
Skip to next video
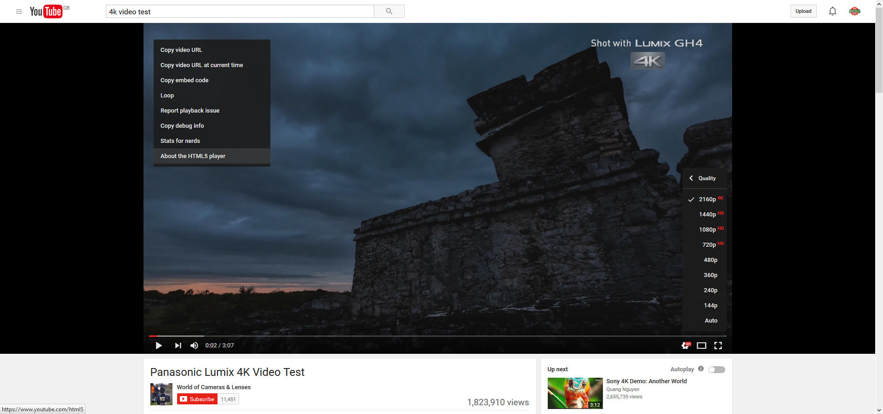click(178, 346)
